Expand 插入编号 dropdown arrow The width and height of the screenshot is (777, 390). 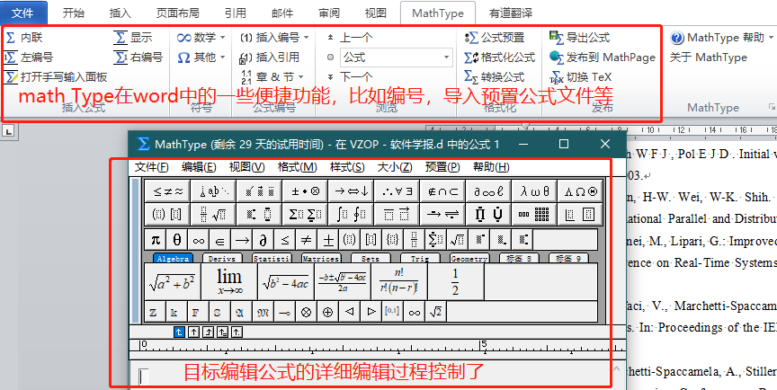click(x=307, y=38)
